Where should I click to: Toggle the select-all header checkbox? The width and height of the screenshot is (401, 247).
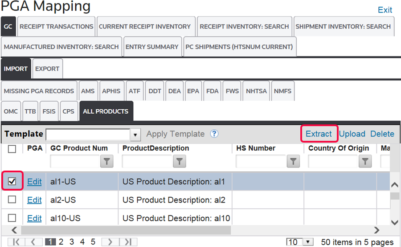[x=12, y=149]
